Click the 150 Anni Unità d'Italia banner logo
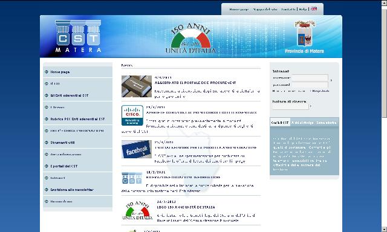The width and height of the screenshot is (387, 232). tap(190, 38)
